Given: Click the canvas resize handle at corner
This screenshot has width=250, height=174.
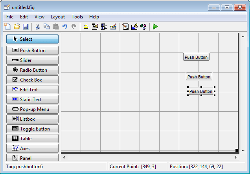Looking at the screenshot, I should 237,150.
